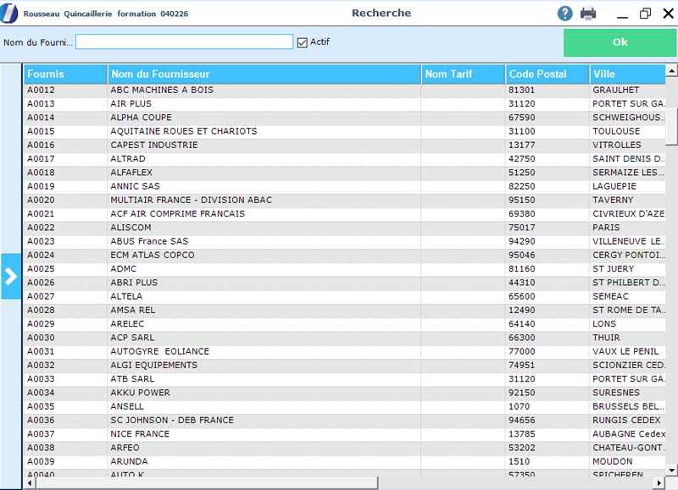Click city cell PARIS
Image resolution: width=678 pixels, height=490 pixels.
click(x=606, y=228)
